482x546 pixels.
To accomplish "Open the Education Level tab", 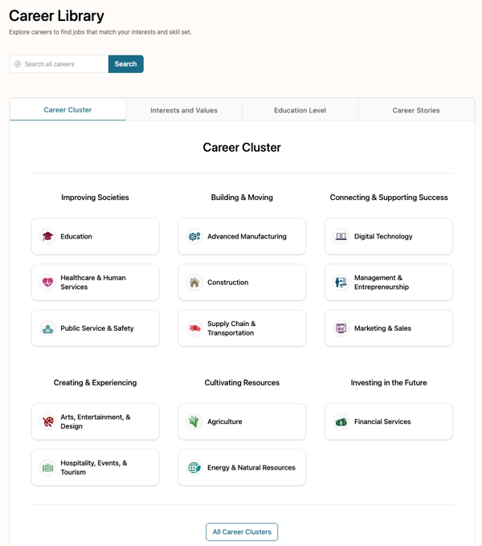I will (300, 110).
